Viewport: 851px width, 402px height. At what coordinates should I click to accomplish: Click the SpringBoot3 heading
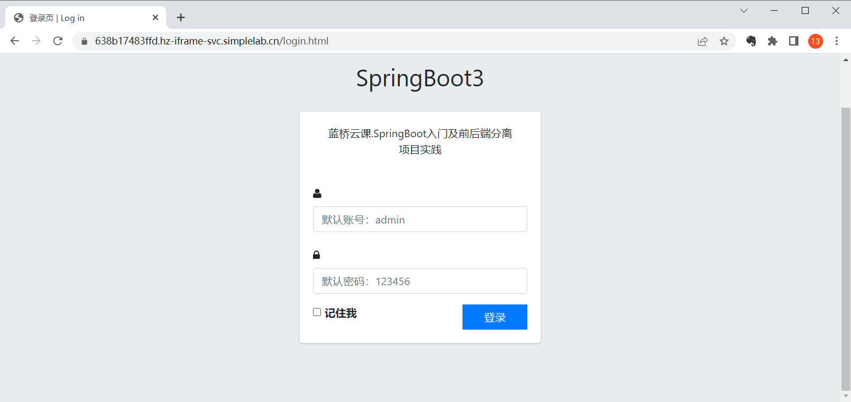420,78
